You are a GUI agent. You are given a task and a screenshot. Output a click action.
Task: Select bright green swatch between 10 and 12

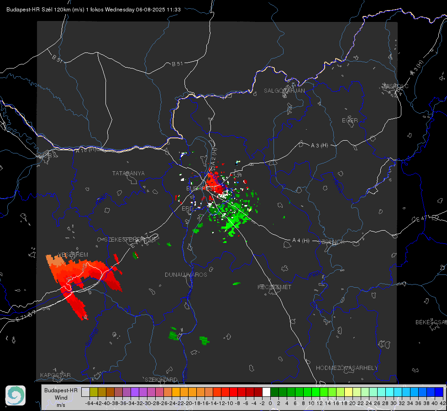click(x=316, y=392)
